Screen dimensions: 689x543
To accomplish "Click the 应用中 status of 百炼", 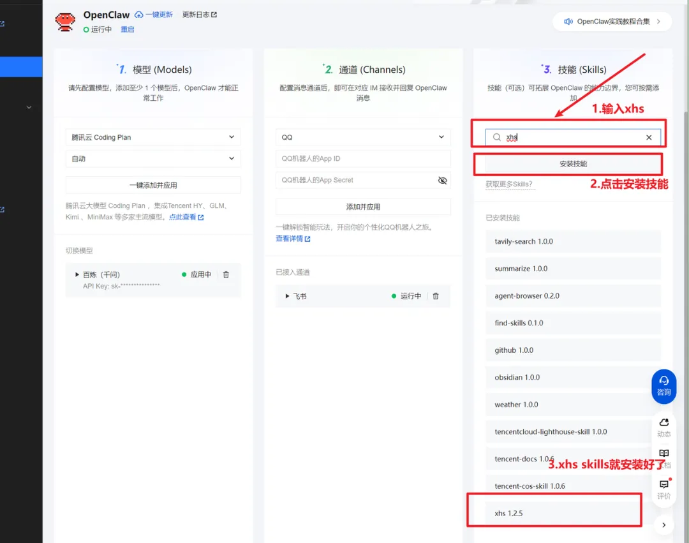I will [x=196, y=274].
